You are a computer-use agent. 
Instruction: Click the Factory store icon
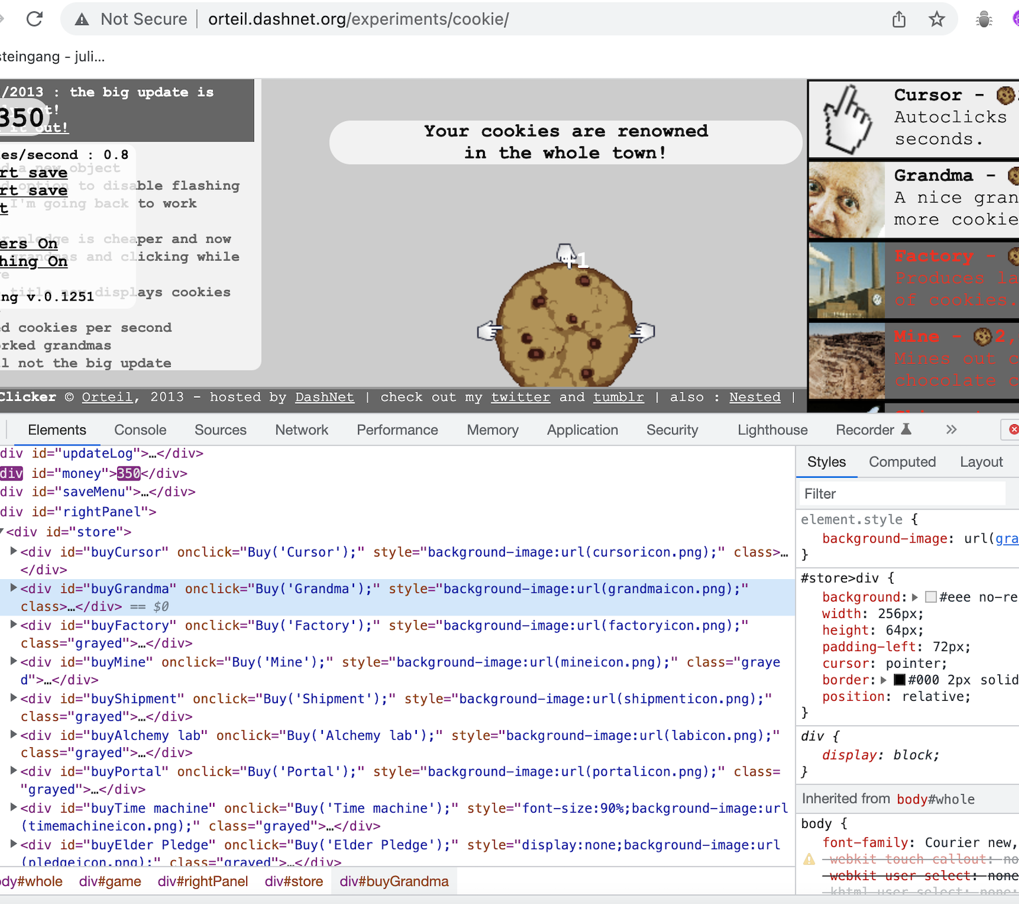coord(846,280)
